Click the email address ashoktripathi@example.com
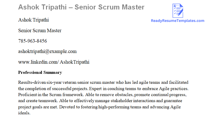Image resolution: width=210 pixels, height=116 pixels. pos(47,51)
